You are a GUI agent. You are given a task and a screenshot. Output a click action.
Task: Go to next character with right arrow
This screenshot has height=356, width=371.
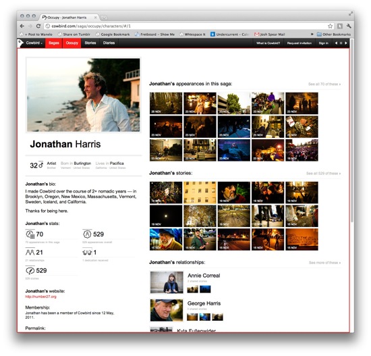pyautogui.click(x=346, y=43)
